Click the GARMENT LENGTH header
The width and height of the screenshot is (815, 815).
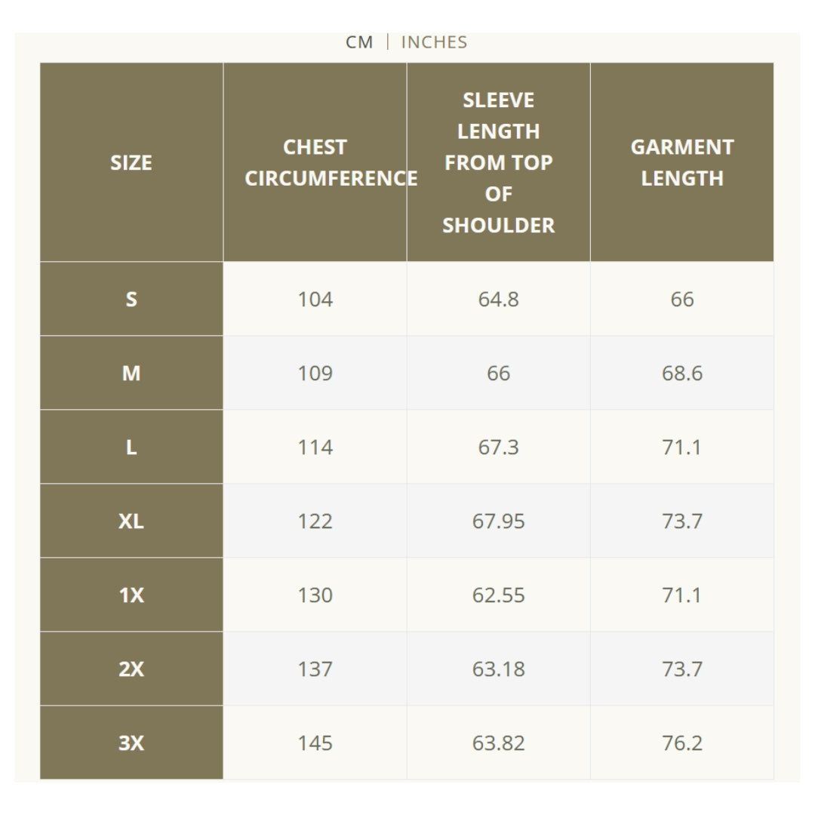(x=682, y=162)
